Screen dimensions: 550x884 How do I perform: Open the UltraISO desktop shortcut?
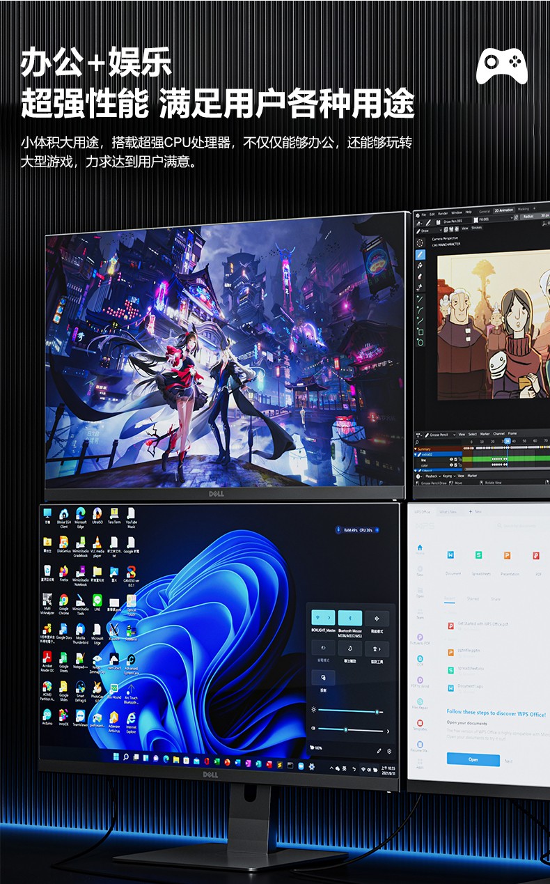coord(97,515)
